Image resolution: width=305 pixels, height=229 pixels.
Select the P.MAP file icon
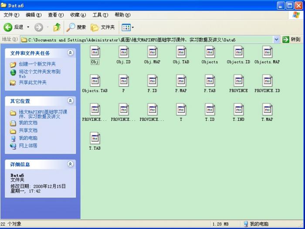point(181,81)
